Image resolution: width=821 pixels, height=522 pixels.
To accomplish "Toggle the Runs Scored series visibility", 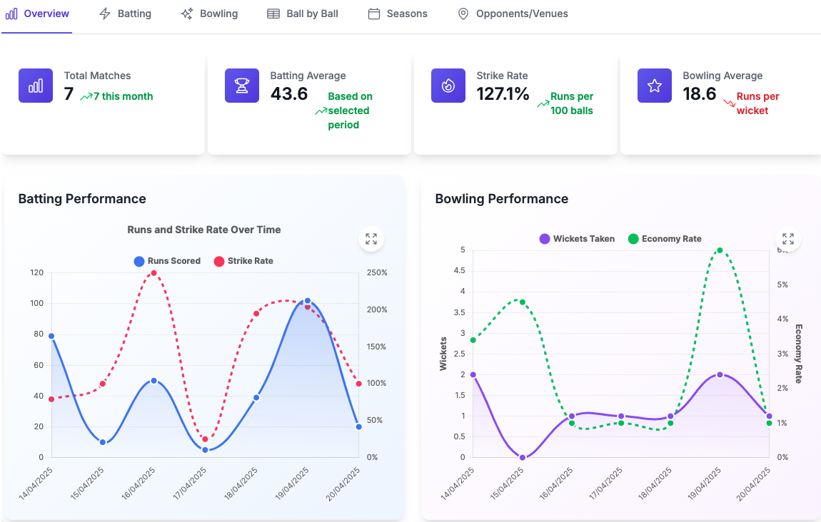I will (x=167, y=261).
